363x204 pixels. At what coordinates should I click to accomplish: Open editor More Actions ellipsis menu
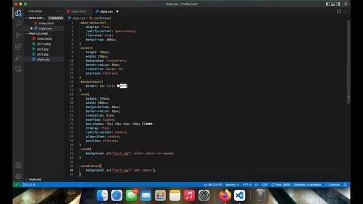coord(345,11)
